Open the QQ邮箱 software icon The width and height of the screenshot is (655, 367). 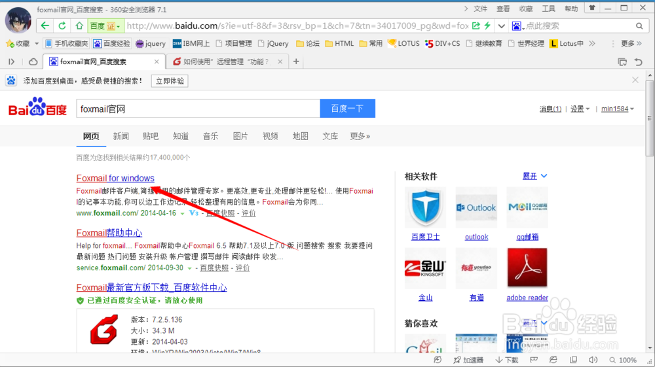pos(527,207)
